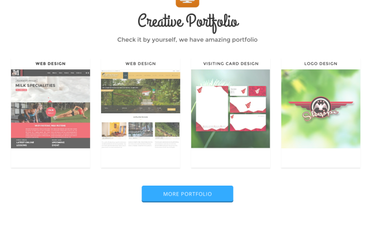Click WEB DESIGN title above Milk Specialities mockup
The height and width of the screenshot is (232, 375).
[50, 63]
